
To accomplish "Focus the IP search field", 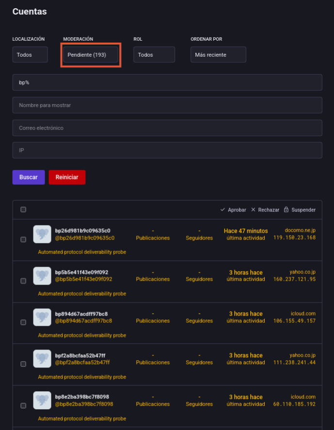I will (167, 150).
